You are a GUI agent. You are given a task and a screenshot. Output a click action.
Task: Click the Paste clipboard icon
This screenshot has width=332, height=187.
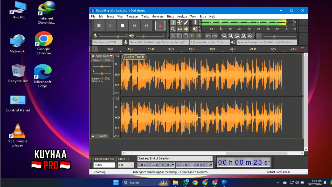click(x=186, y=36)
